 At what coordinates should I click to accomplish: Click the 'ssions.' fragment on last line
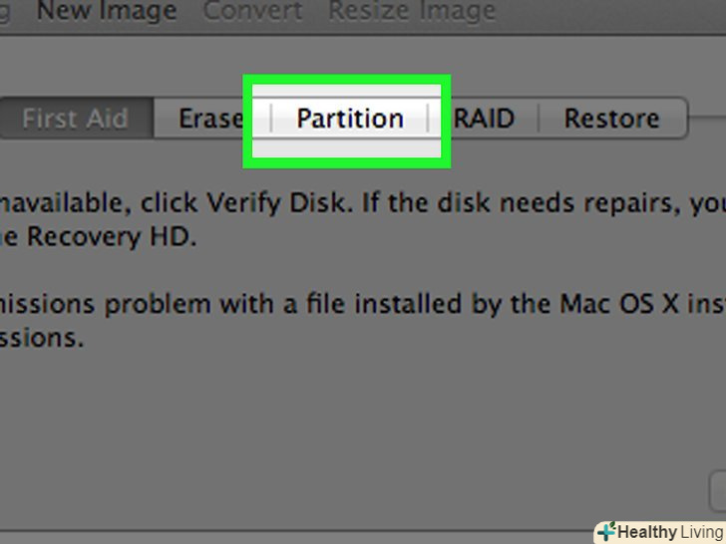[x=41, y=338]
